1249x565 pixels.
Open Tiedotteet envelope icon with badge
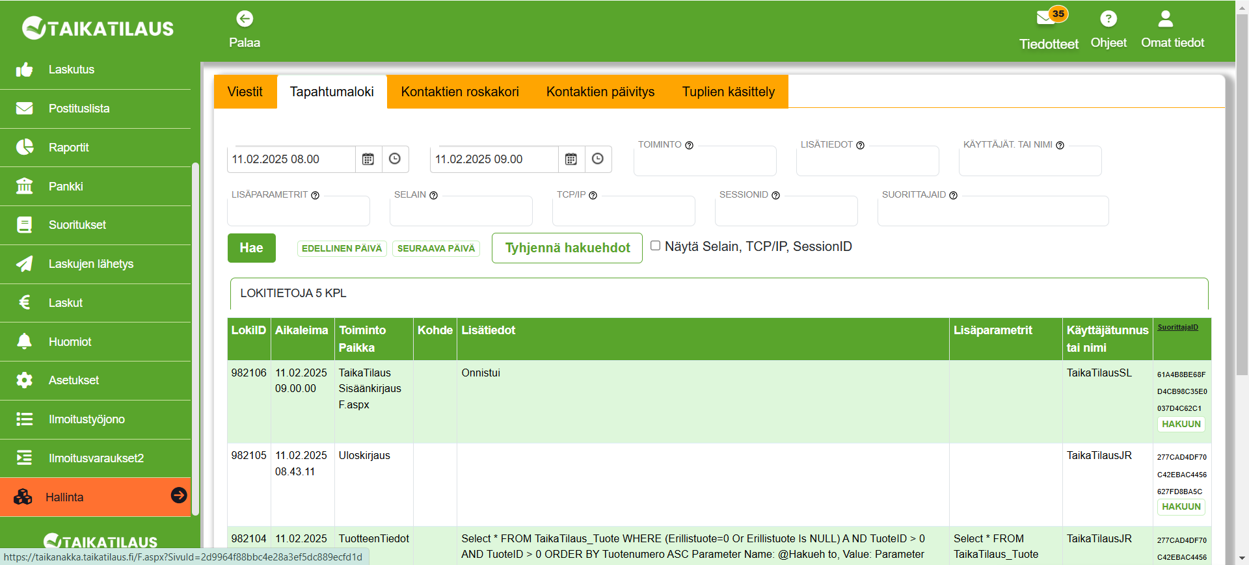coord(1051,16)
